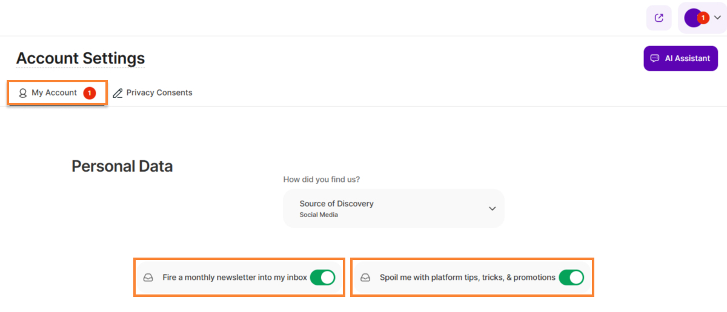Click the chat bubble icon in AI Assistant

tap(654, 59)
